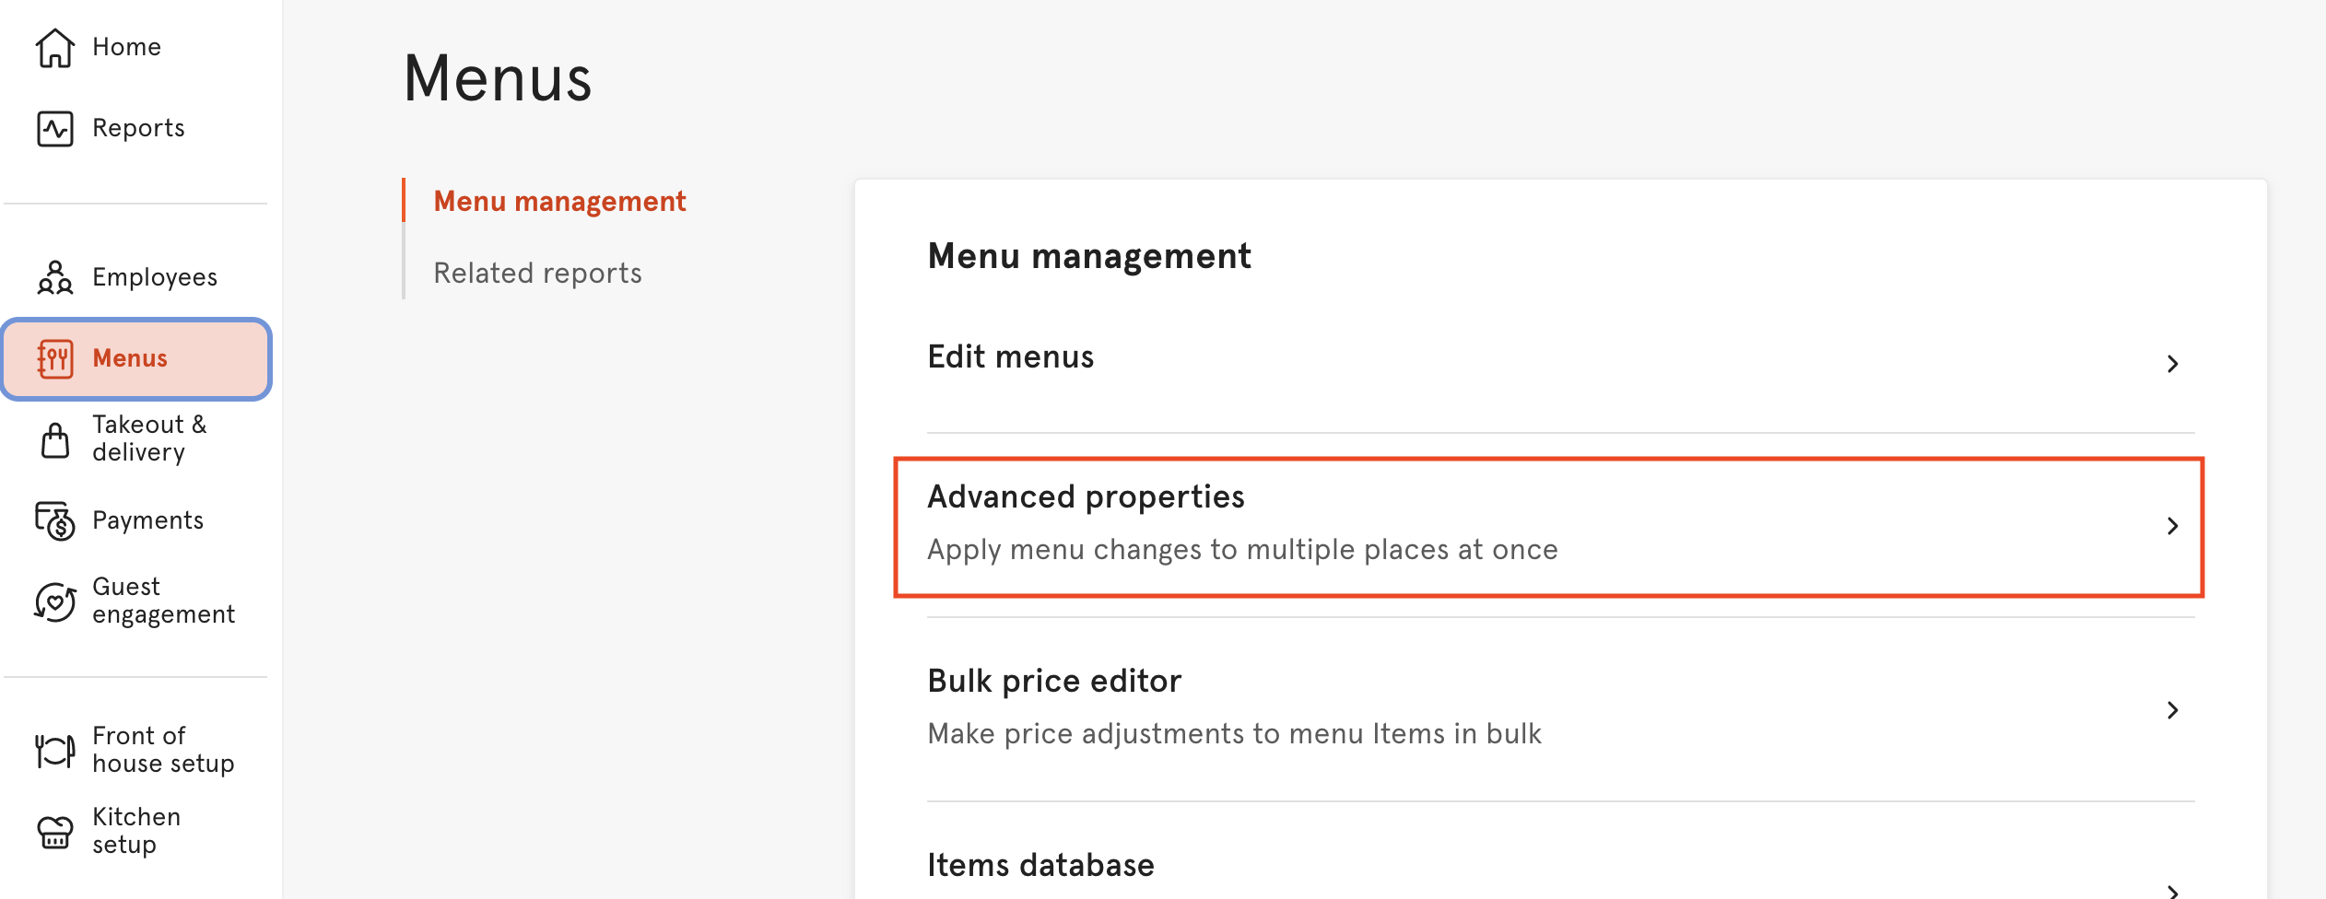This screenshot has width=2326, height=899.
Task: Click the Menus page heading
Action: [x=498, y=80]
